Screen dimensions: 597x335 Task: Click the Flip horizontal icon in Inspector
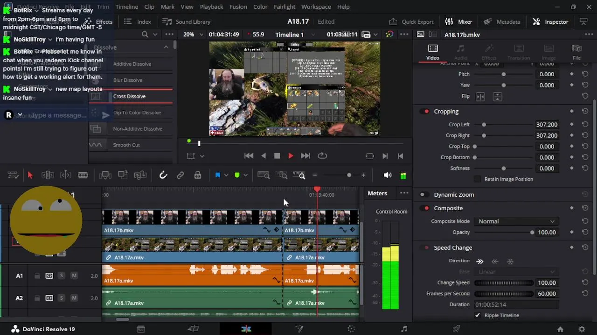(480, 96)
